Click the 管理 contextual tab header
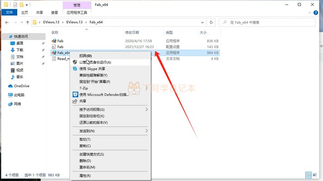323x181 pixels. click(77, 5)
